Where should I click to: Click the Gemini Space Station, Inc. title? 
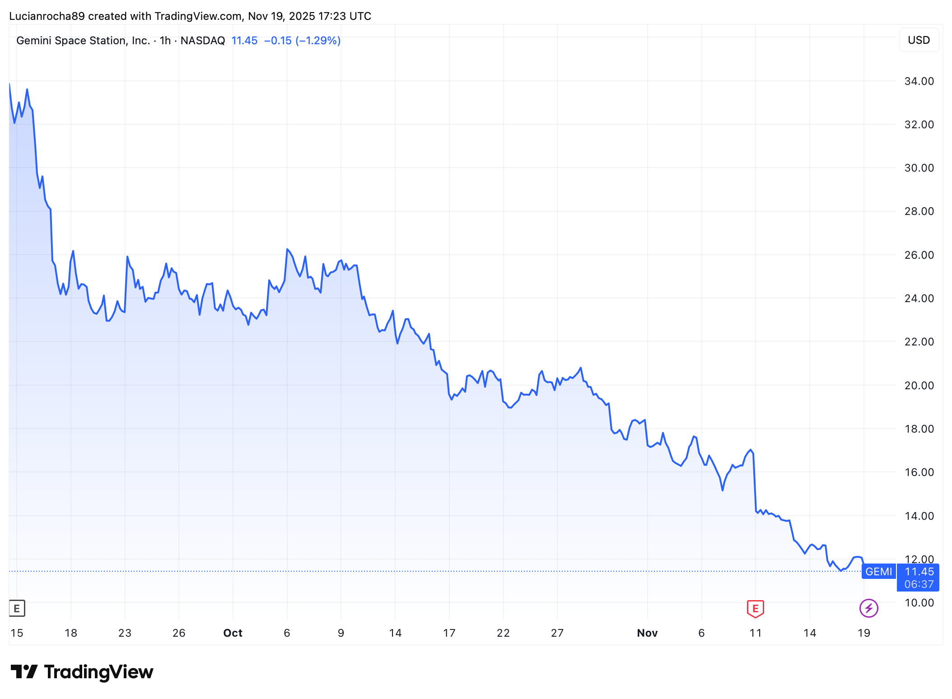coord(83,41)
